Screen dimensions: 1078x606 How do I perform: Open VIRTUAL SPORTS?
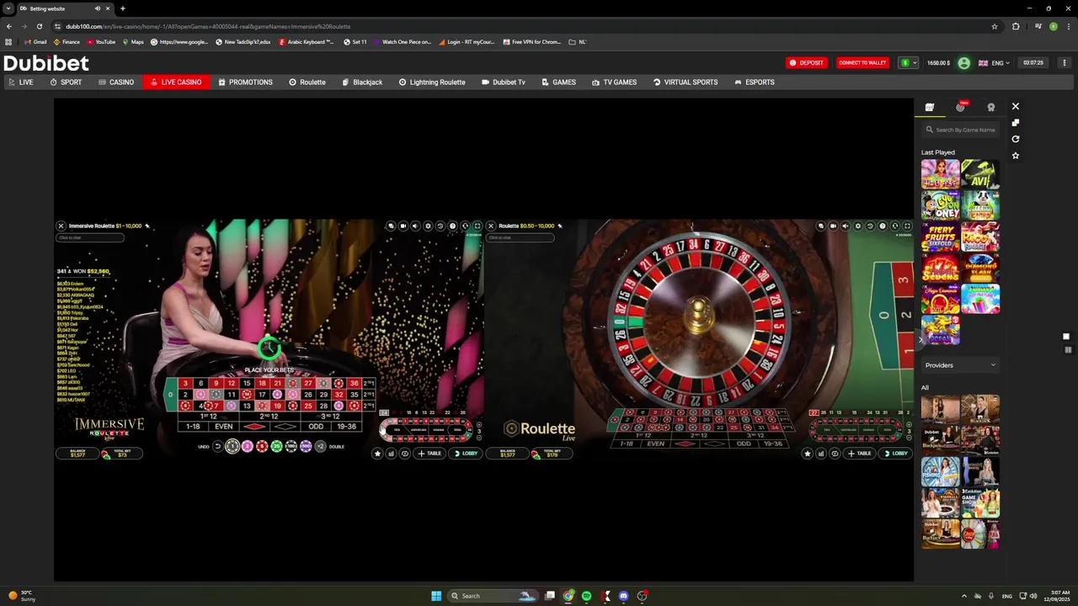pyautogui.click(x=686, y=82)
